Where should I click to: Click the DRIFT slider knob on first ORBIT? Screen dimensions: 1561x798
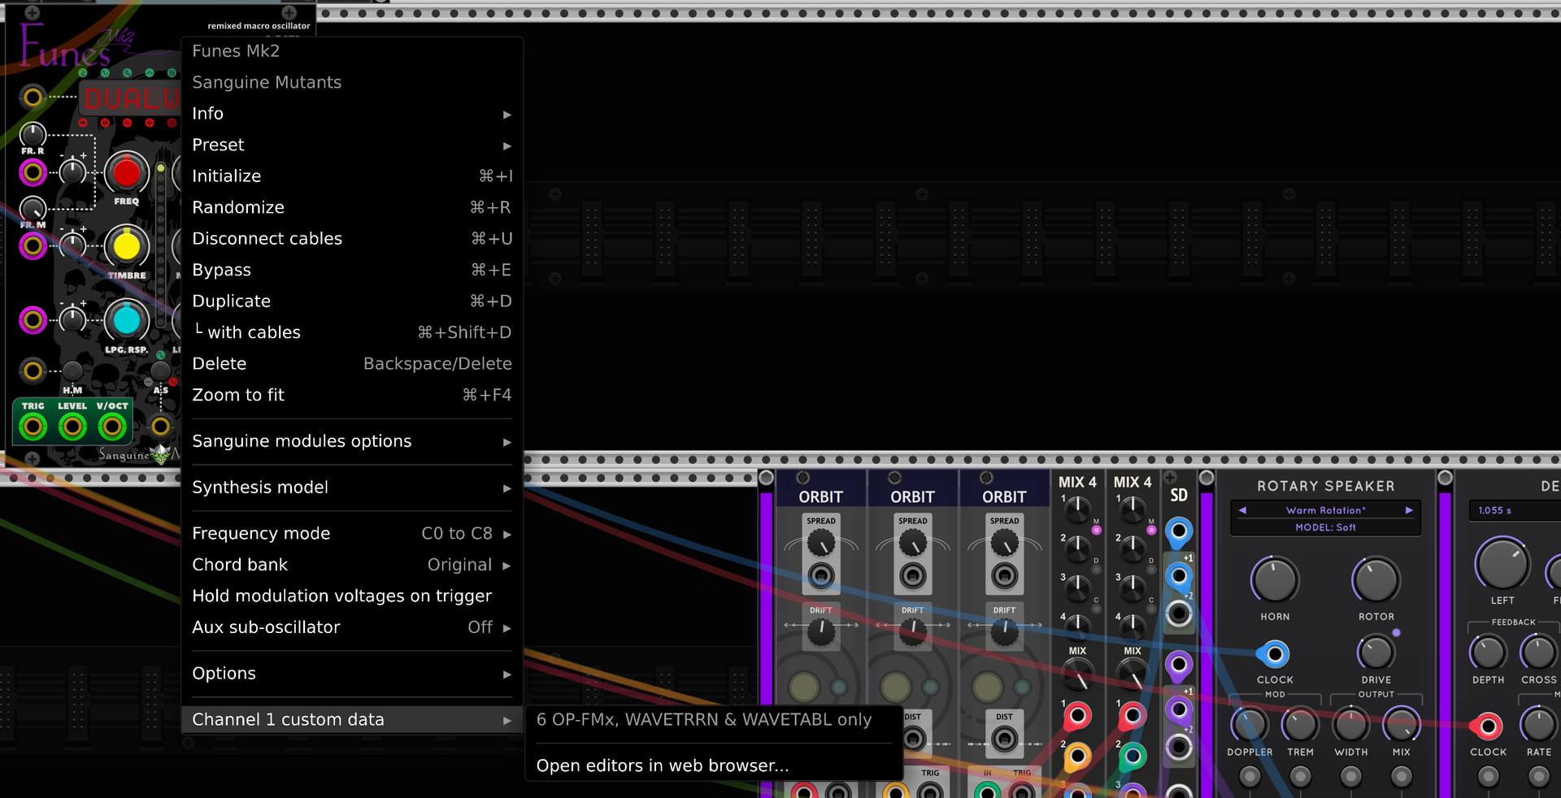[x=821, y=631]
